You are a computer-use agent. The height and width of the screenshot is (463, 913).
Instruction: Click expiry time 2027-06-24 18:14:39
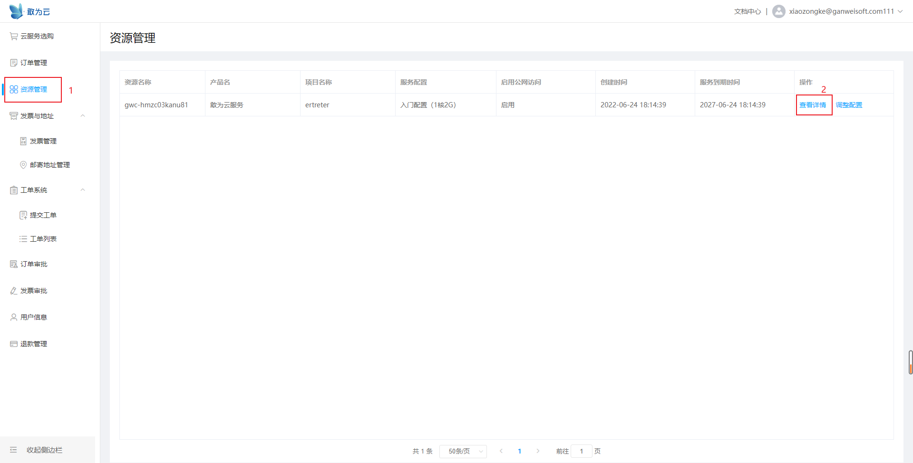[x=733, y=105]
